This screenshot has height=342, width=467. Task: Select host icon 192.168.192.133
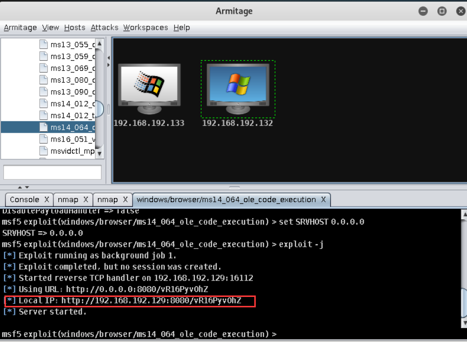click(149, 89)
